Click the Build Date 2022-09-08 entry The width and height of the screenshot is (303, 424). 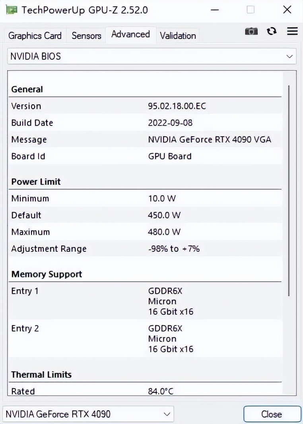point(168,123)
